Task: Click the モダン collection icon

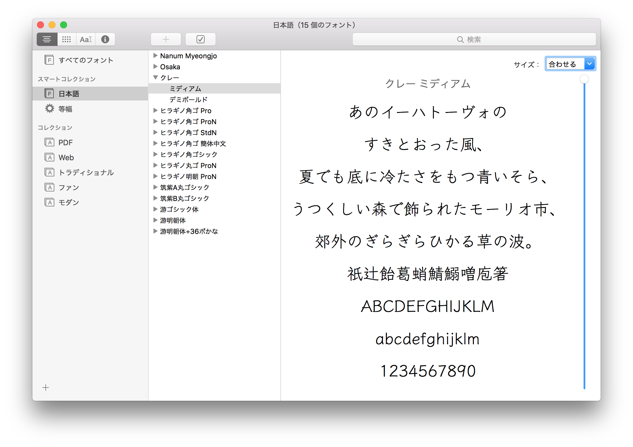Action: [49, 202]
